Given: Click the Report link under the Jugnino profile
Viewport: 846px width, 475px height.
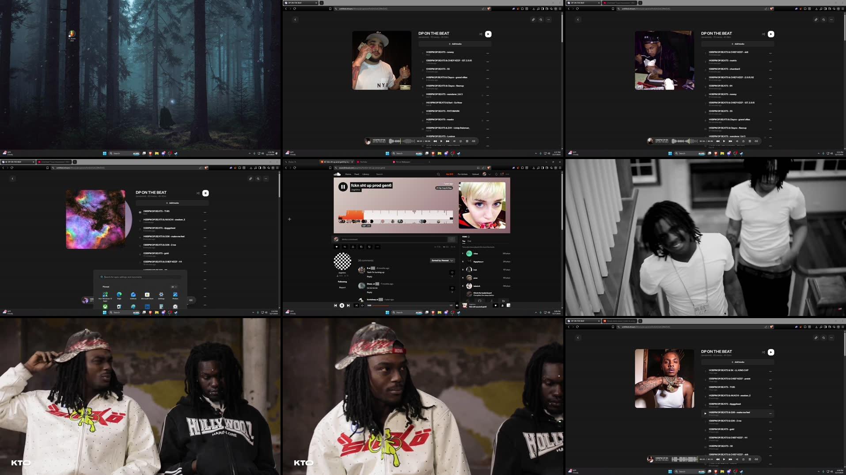Looking at the screenshot, I should click(342, 287).
